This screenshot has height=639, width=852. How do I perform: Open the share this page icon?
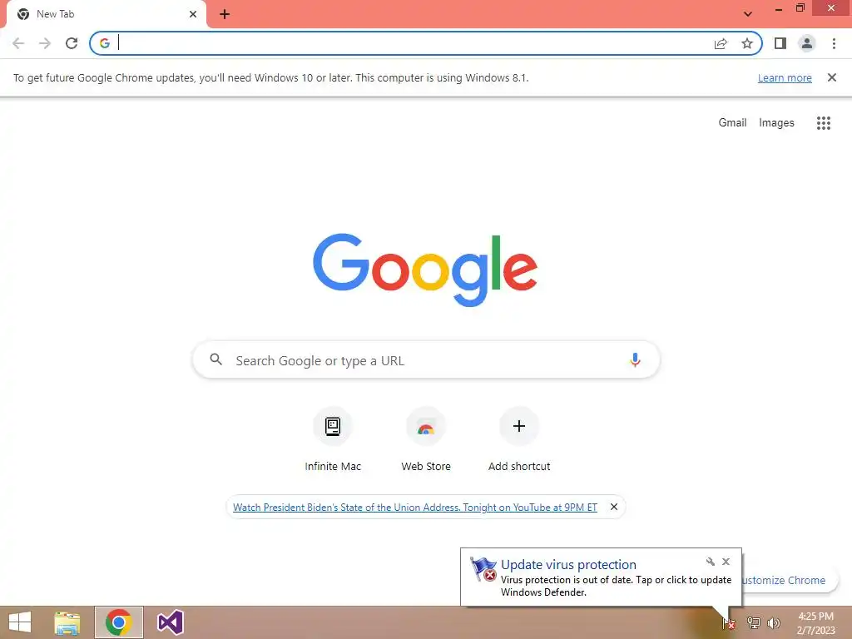(721, 43)
